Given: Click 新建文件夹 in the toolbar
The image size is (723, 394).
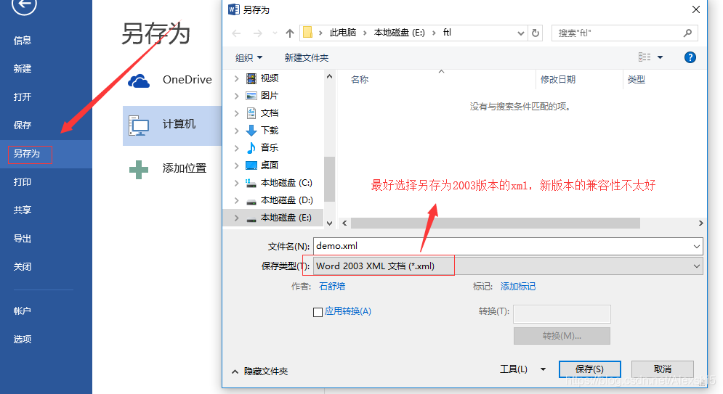Looking at the screenshot, I should pos(306,57).
